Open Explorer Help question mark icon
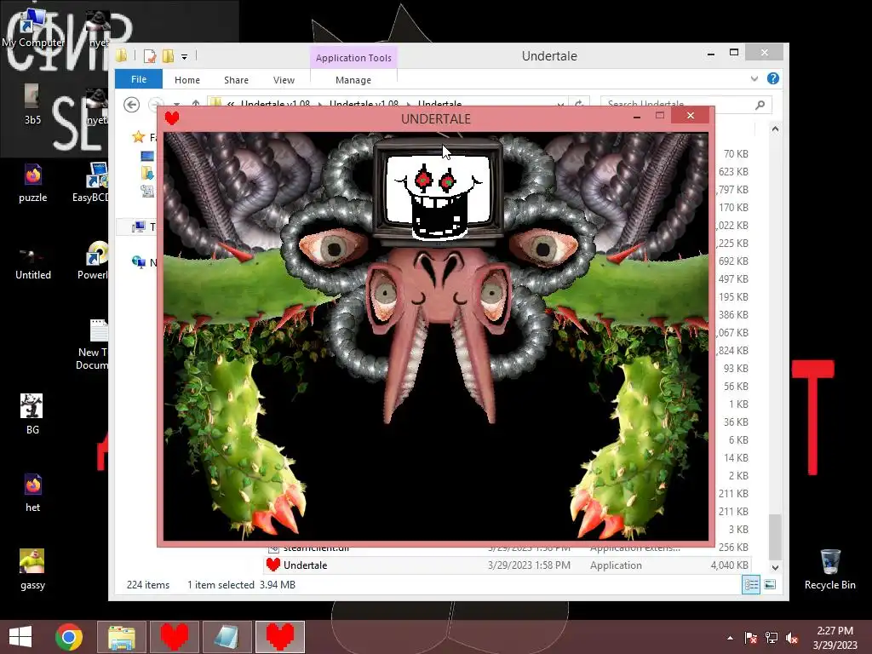This screenshot has height=654, width=872. coord(773,78)
